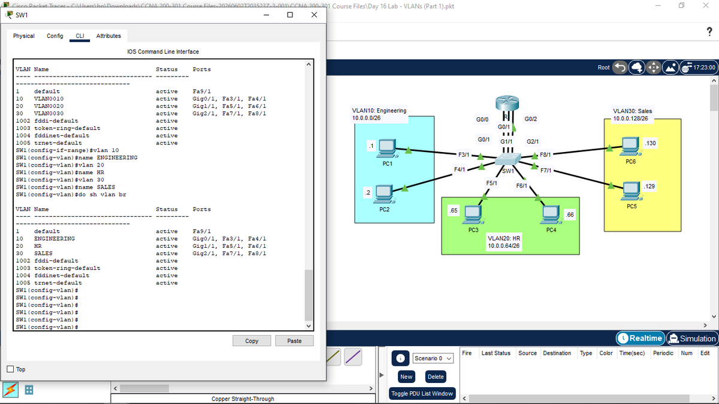
Task: Open the Attributes tab
Action: pyautogui.click(x=108, y=36)
